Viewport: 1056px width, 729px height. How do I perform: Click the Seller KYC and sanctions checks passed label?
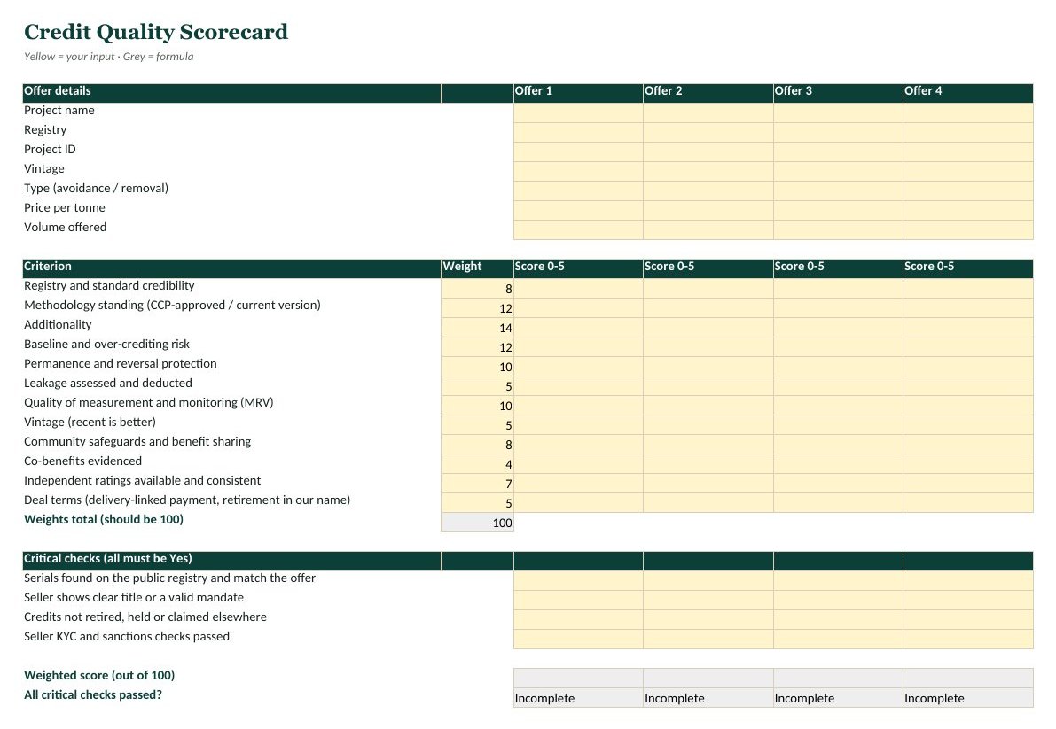tap(127, 636)
